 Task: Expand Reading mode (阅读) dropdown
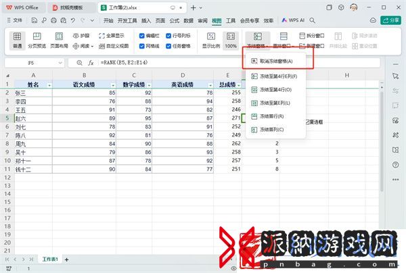click(x=93, y=46)
